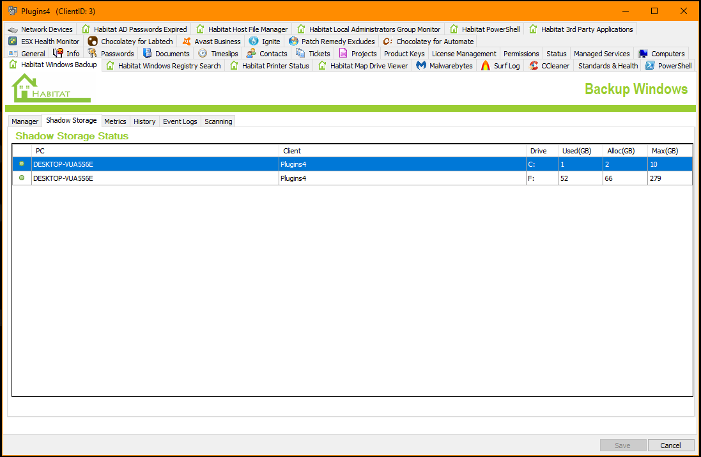Sort by the Used(GB) column header
Image resolution: width=701 pixels, height=457 pixels.
(x=577, y=151)
